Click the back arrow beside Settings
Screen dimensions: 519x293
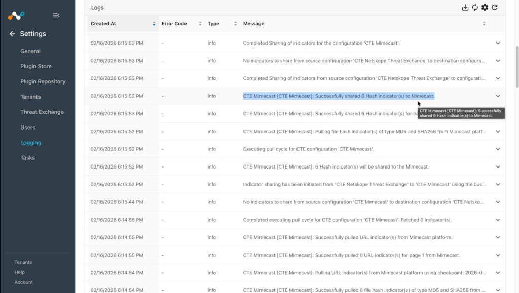(12, 34)
